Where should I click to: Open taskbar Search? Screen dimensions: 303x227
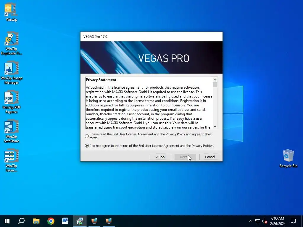21,221
